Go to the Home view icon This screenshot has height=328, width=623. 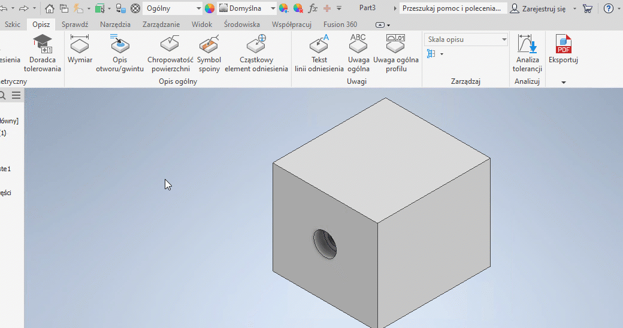click(49, 8)
